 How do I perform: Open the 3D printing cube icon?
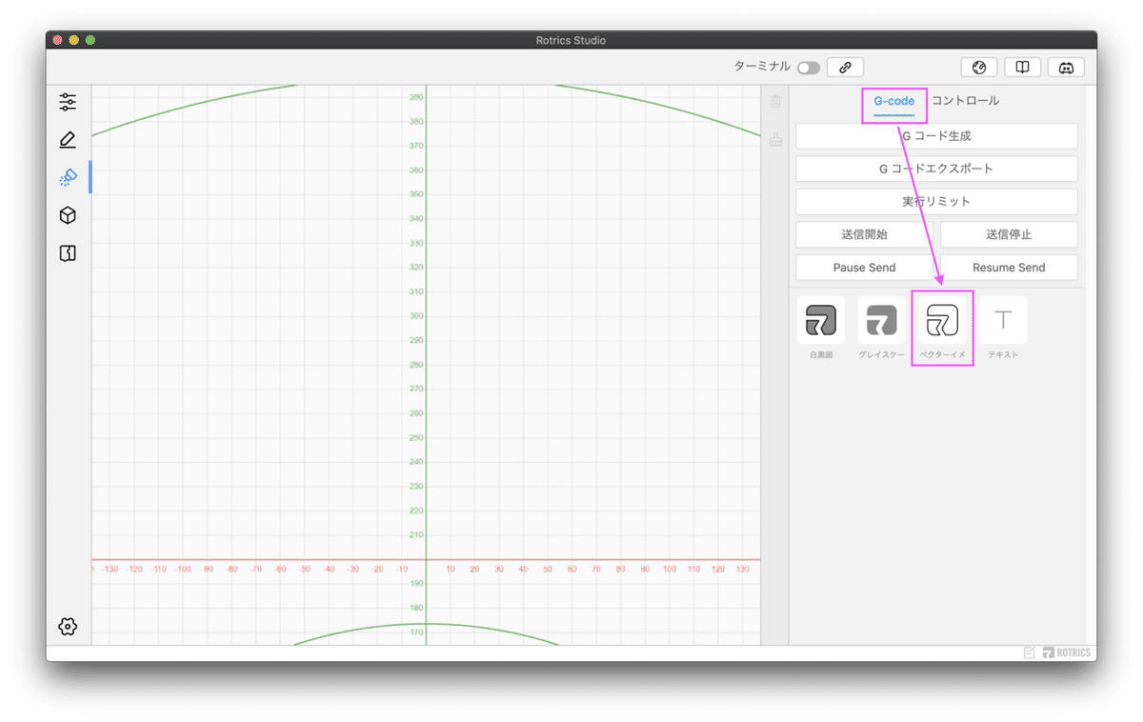tap(68, 215)
